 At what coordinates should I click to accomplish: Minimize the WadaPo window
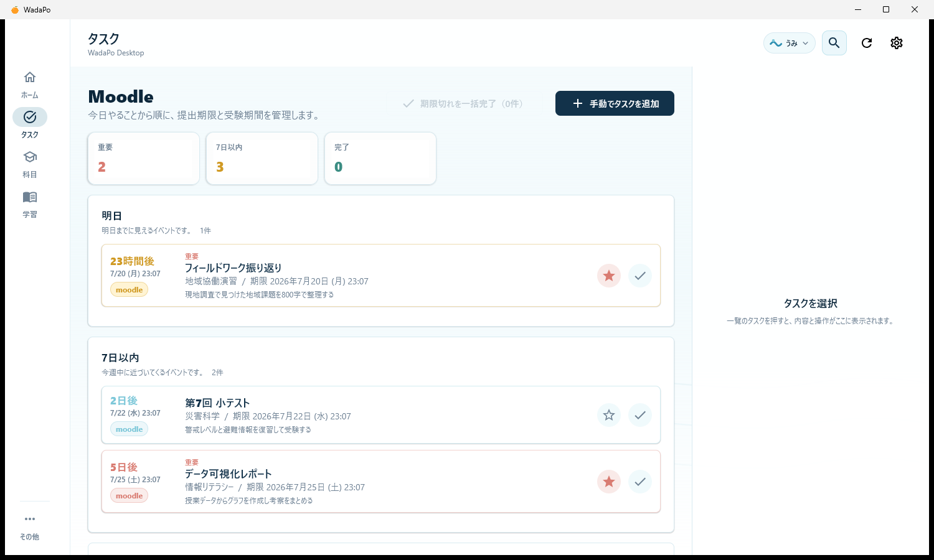click(x=858, y=9)
